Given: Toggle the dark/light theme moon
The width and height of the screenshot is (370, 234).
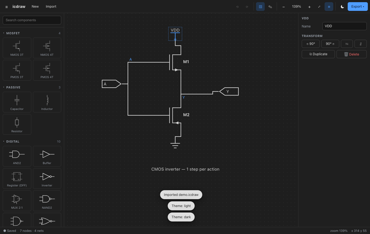Looking at the screenshot, I should [x=342, y=7].
